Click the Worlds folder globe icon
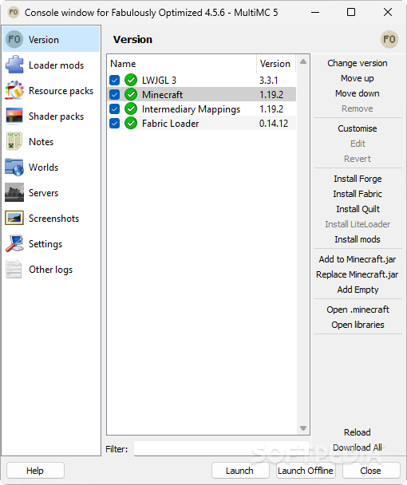 click(14, 167)
